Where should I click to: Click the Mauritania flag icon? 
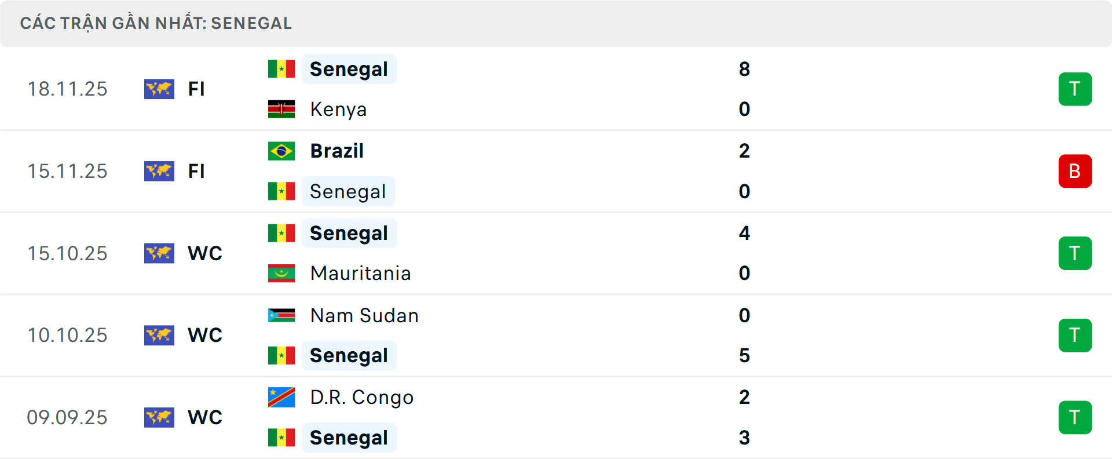pyautogui.click(x=281, y=273)
